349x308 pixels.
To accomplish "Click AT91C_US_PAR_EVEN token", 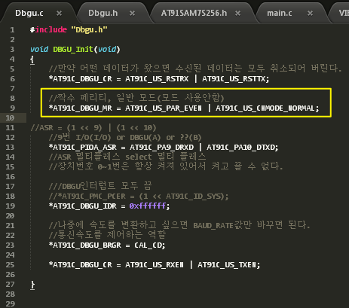I will click(x=164, y=108).
